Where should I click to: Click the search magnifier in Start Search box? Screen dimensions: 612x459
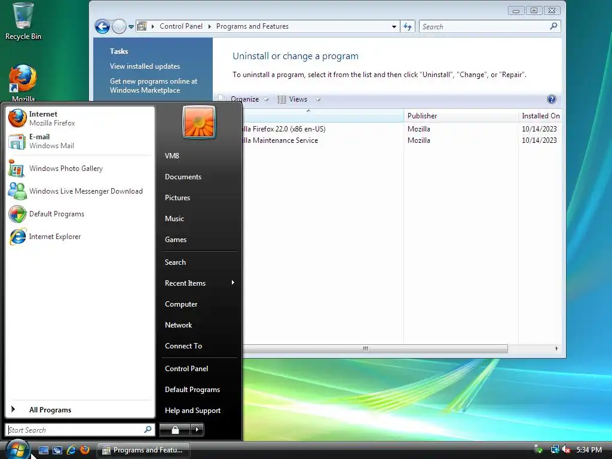coord(148,430)
